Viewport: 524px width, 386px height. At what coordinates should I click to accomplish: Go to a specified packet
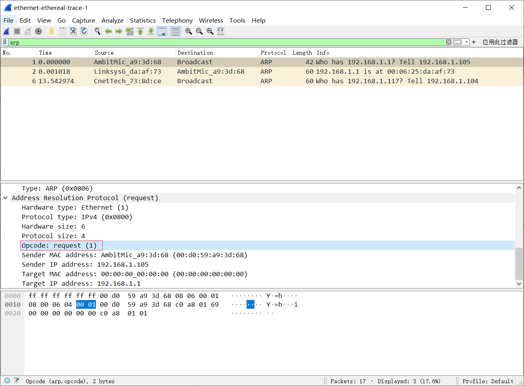pos(130,31)
